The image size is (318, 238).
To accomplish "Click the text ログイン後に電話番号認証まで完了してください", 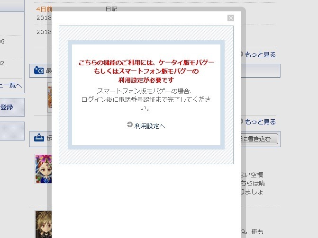I will (146, 104).
